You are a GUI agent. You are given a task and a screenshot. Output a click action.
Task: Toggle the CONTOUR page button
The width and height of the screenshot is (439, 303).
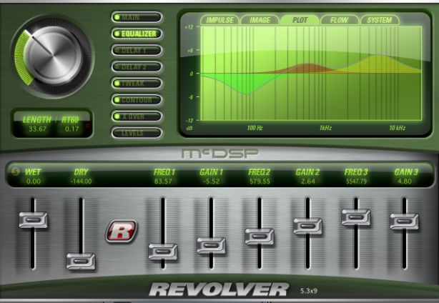[x=137, y=100]
